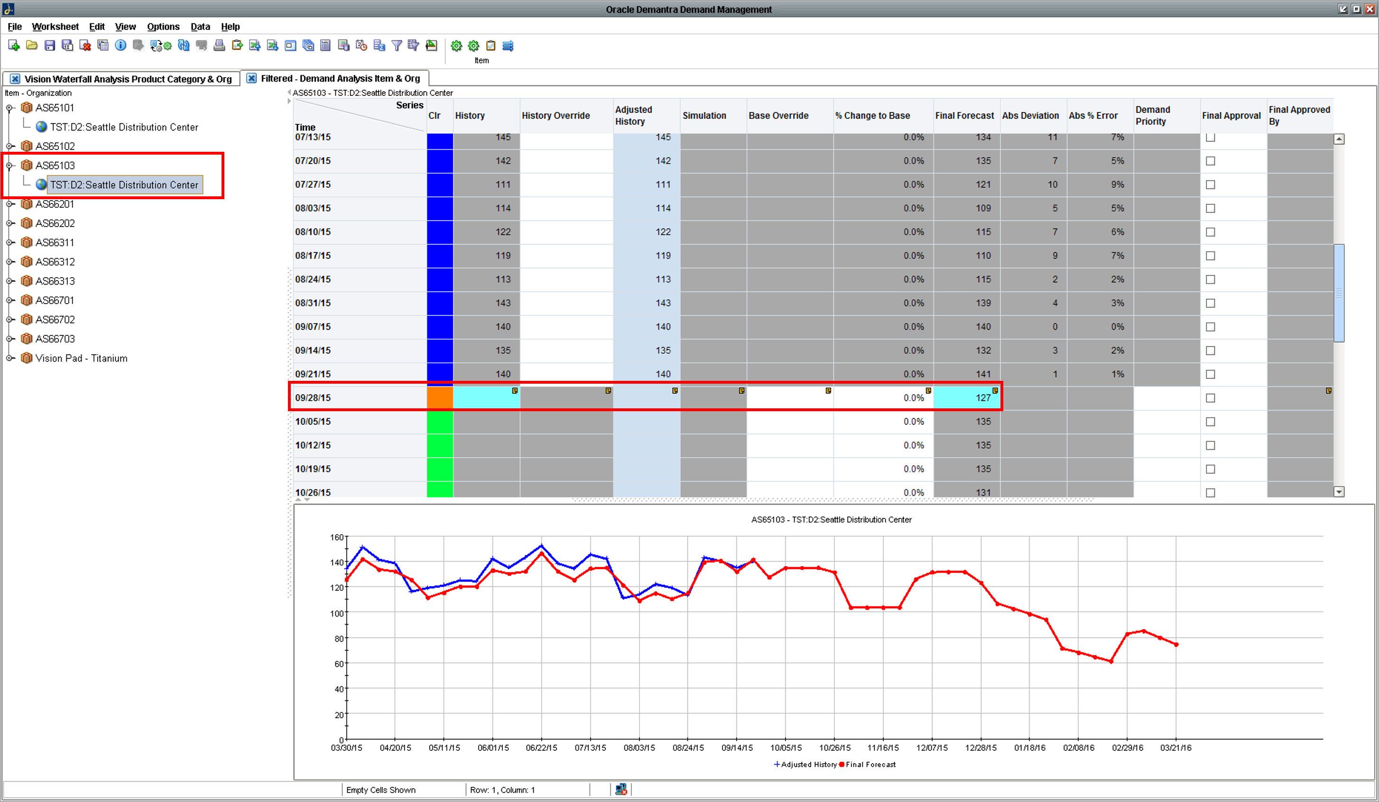Click the Open Worksheet folder icon
Screen dimensions: 1379x802
pos(32,46)
